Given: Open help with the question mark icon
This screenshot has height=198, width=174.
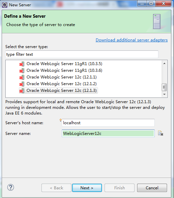Looking at the screenshot, I should coord(11,187).
